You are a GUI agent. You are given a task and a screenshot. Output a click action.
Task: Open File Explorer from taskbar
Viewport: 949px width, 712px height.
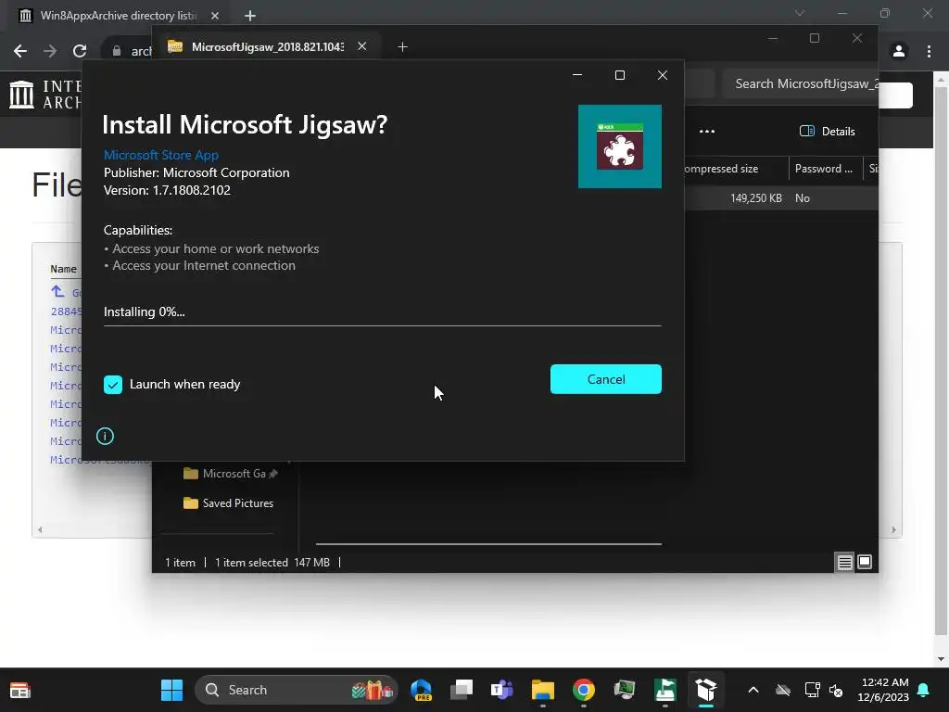click(x=543, y=690)
